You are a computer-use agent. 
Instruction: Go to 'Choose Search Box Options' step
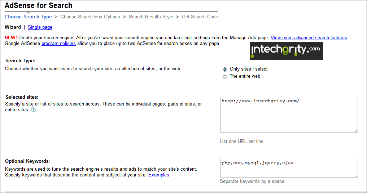click(90, 17)
